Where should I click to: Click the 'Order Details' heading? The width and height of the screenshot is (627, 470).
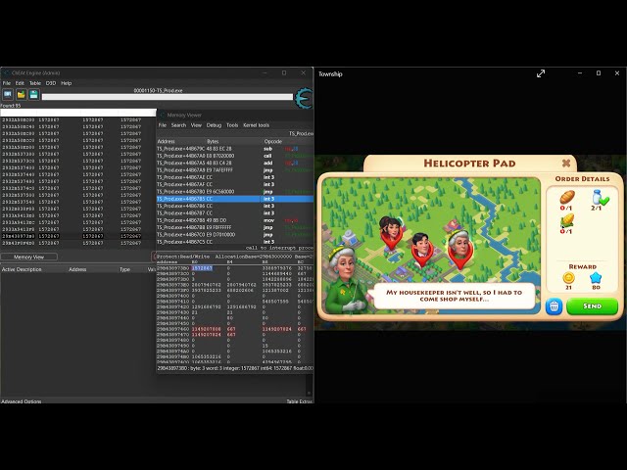[x=582, y=179]
